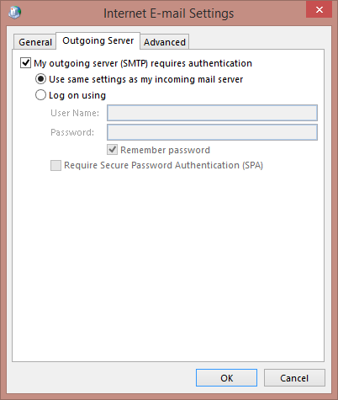Click the Remember password label text
Image resolution: width=338 pixels, height=400 pixels.
click(165, 150)
